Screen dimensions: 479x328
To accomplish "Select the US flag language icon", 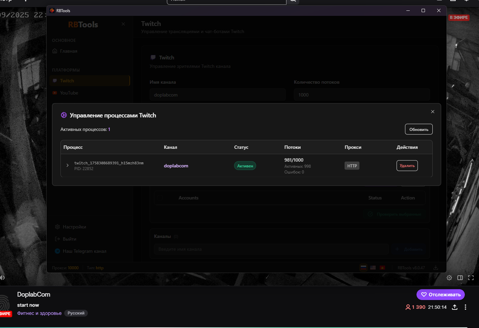I will 373,268.
